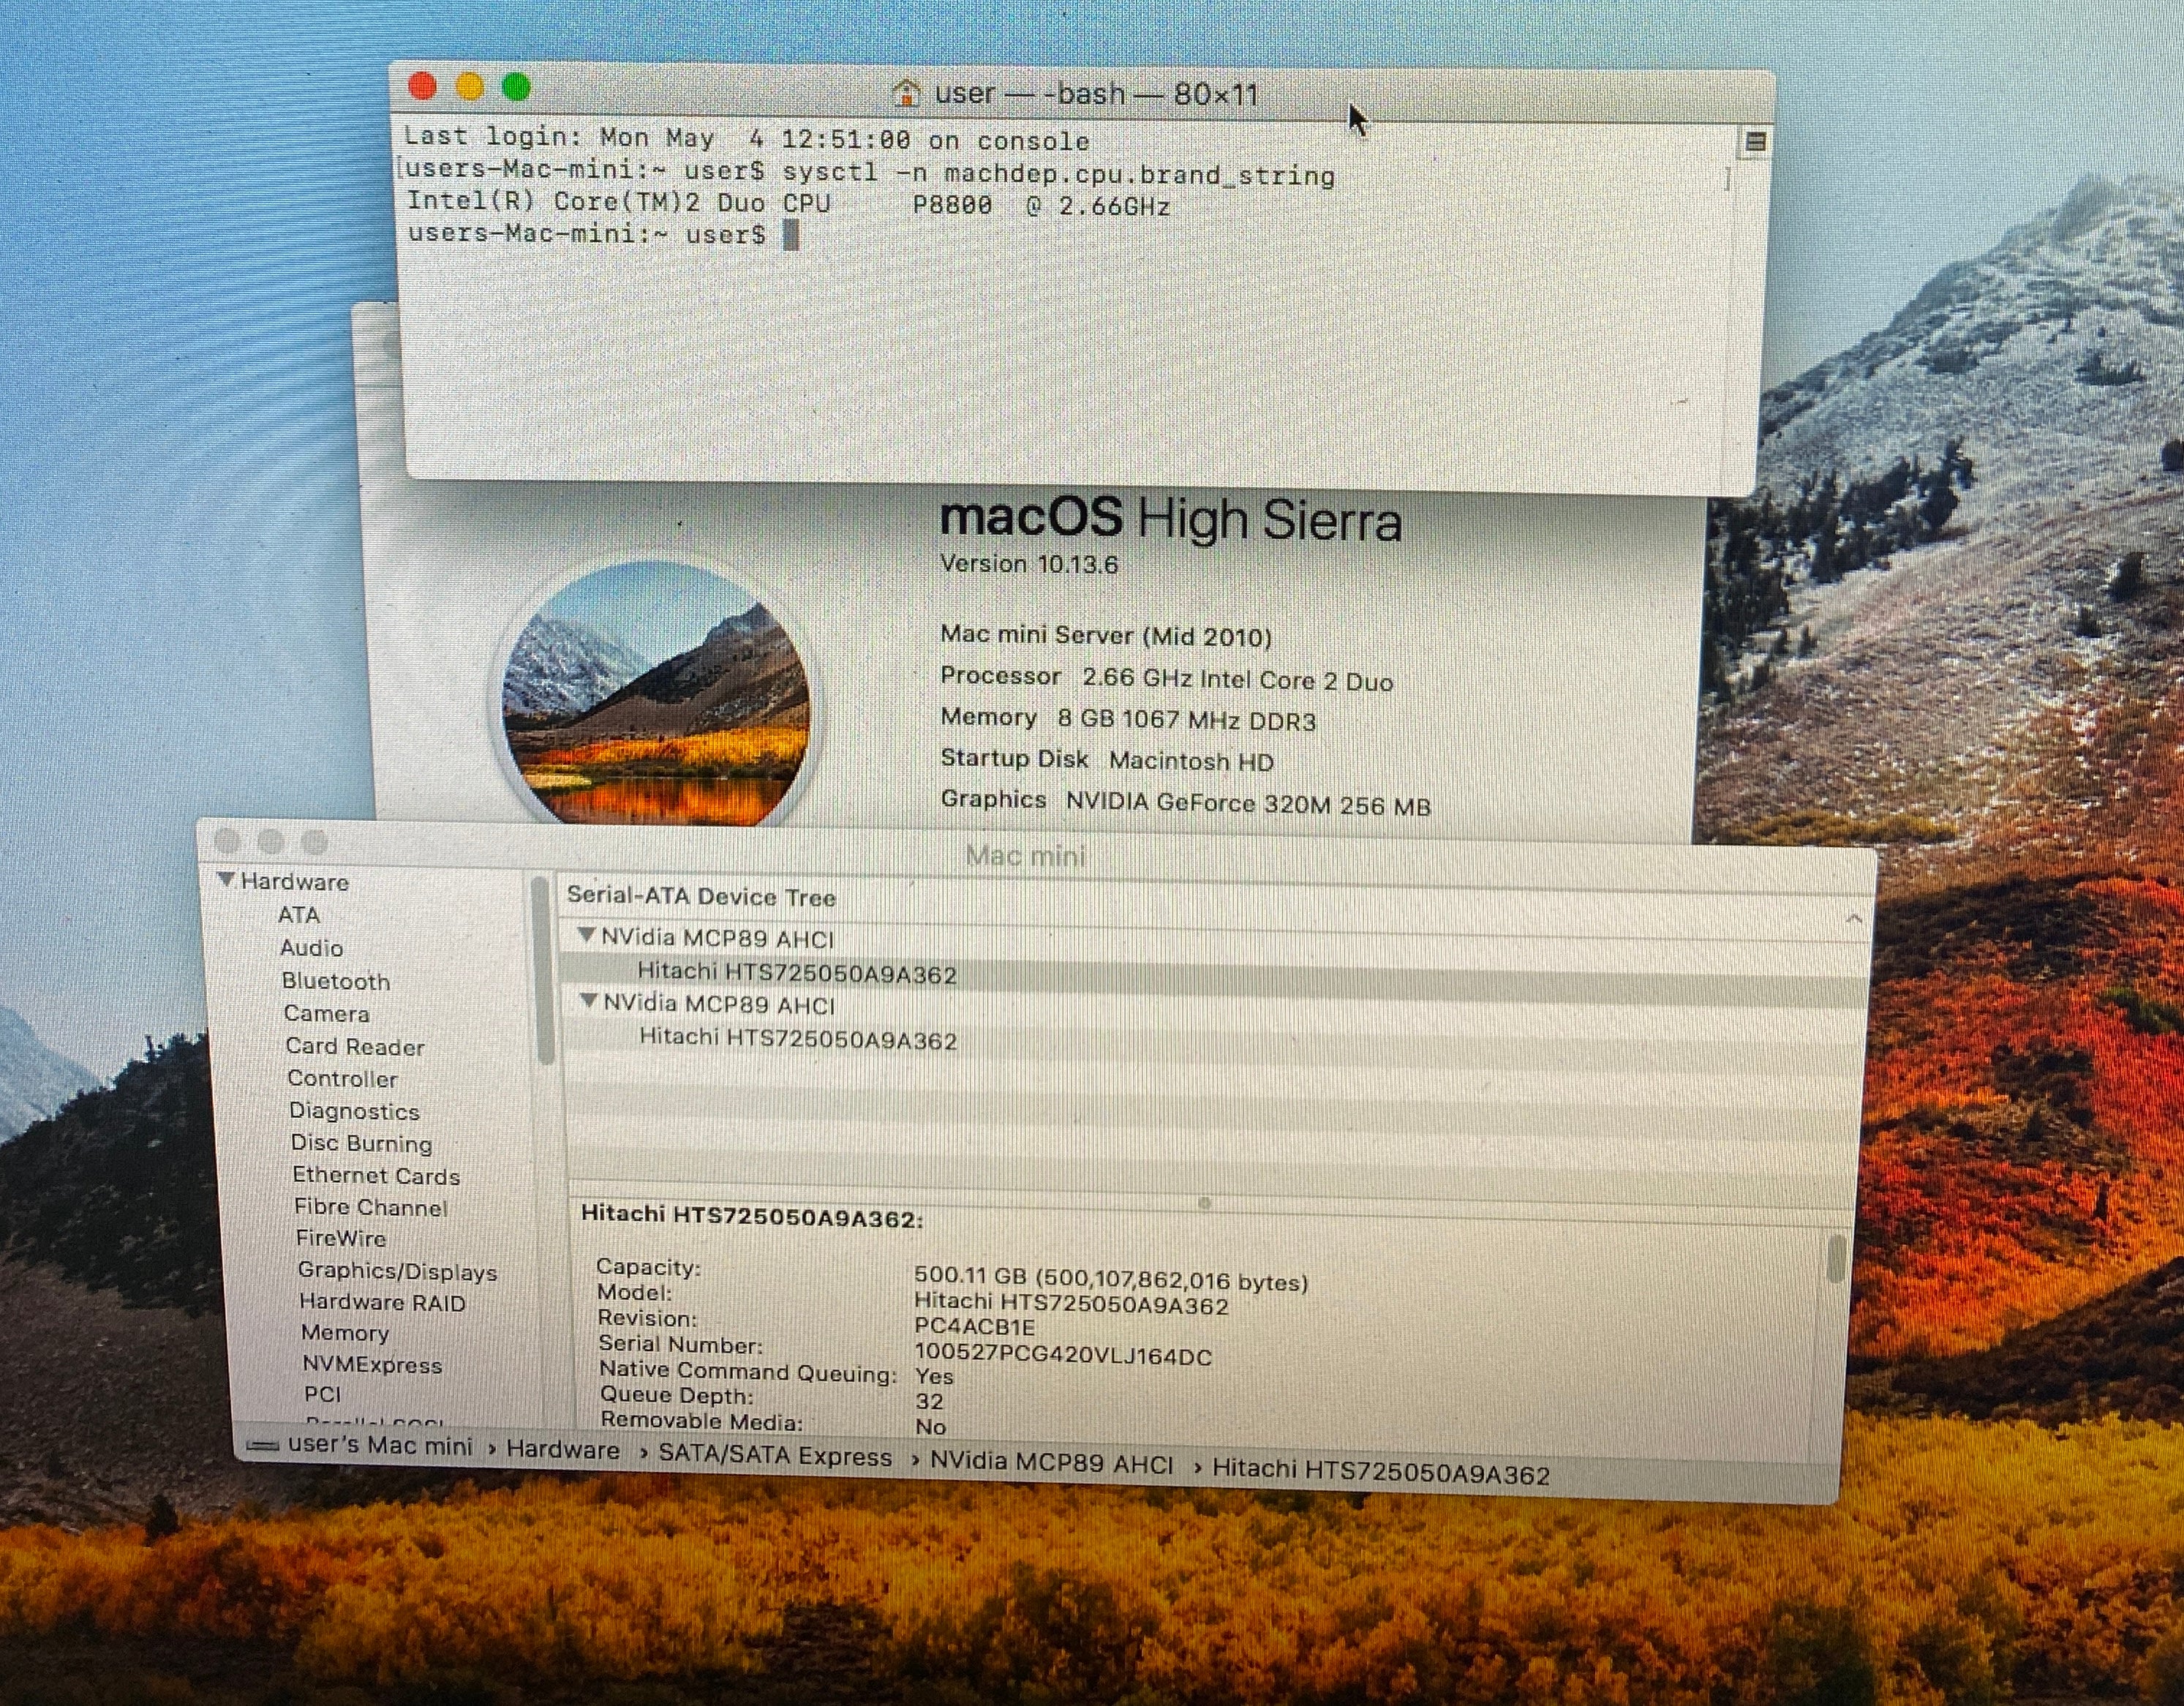The width and height of the screenshot is (2184, 1706).
Task: Click the Terminal scrollback marker icon
Action: [1755, 142]
